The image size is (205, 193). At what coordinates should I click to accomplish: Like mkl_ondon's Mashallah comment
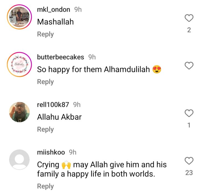pyautogui.click(x=189, y=18)
